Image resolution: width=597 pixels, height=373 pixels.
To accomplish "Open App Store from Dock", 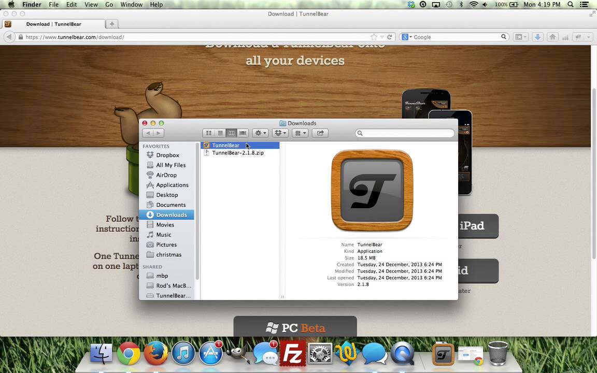I will tap(210, 354).
